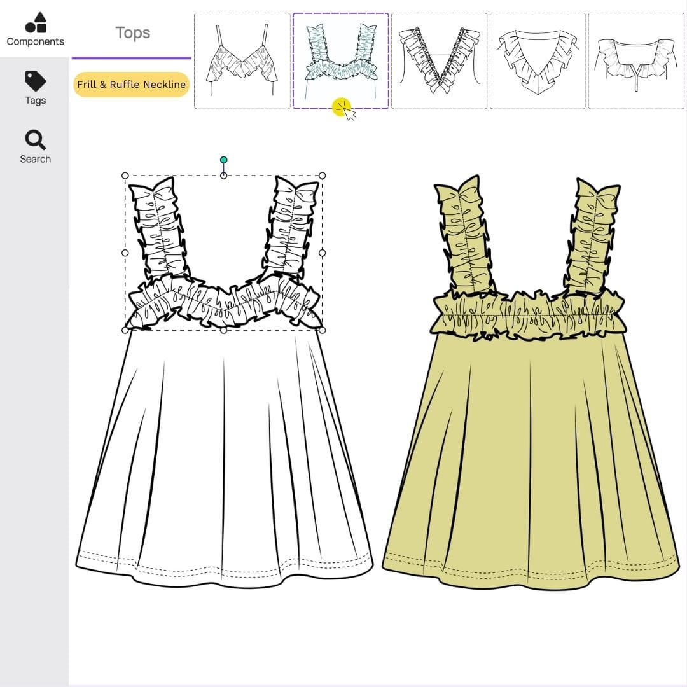Click the bottom-right selection resize handle
Screen dimensions: 687x687
coord(322,330)
